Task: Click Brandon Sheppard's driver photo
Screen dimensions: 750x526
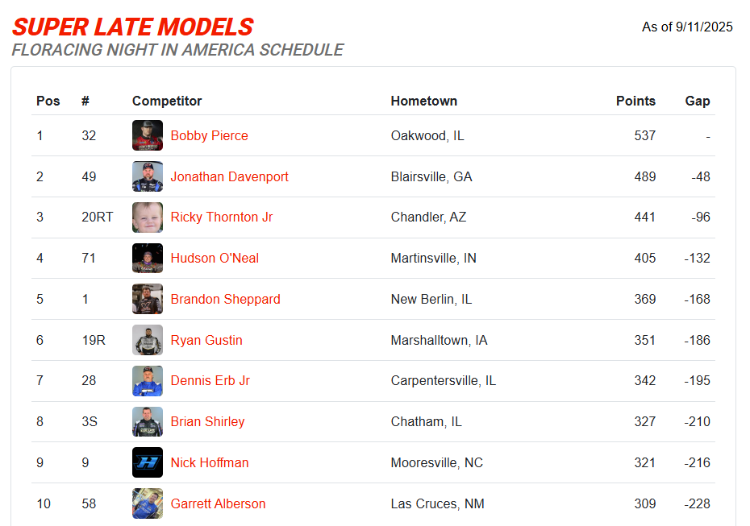Action: tap(148, 299)
